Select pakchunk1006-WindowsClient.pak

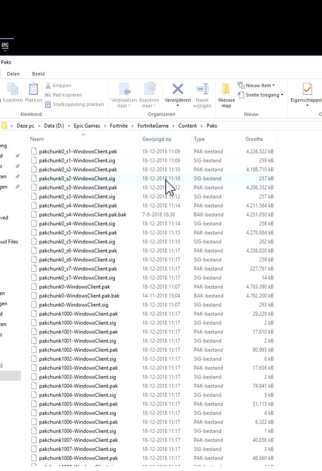[x=79, y=422]
